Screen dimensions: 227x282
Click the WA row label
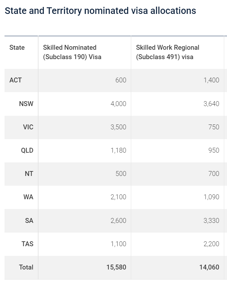pos(28,197)
